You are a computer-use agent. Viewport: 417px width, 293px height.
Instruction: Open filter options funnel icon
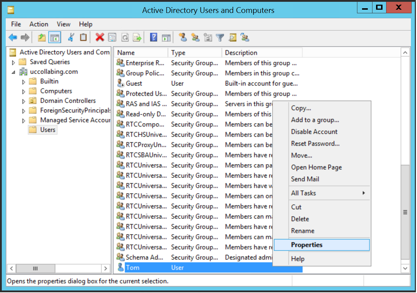click(x=220, y=37)
